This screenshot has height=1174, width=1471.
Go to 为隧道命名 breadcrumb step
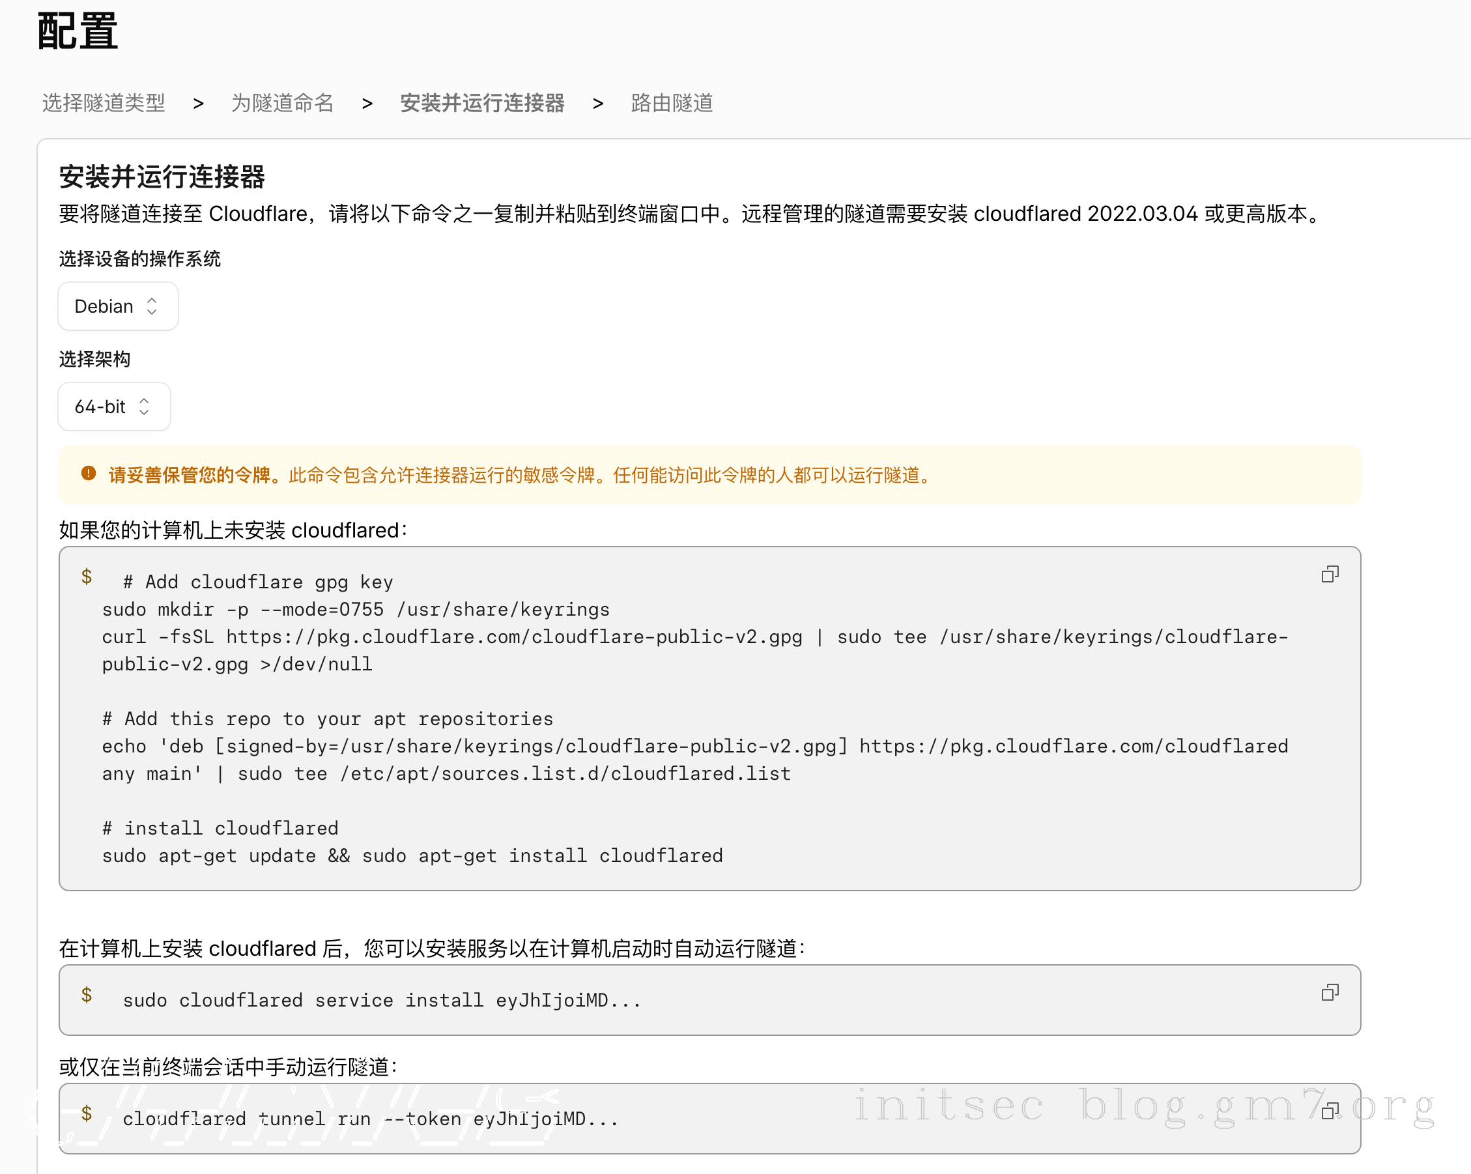tap(283, 103)
